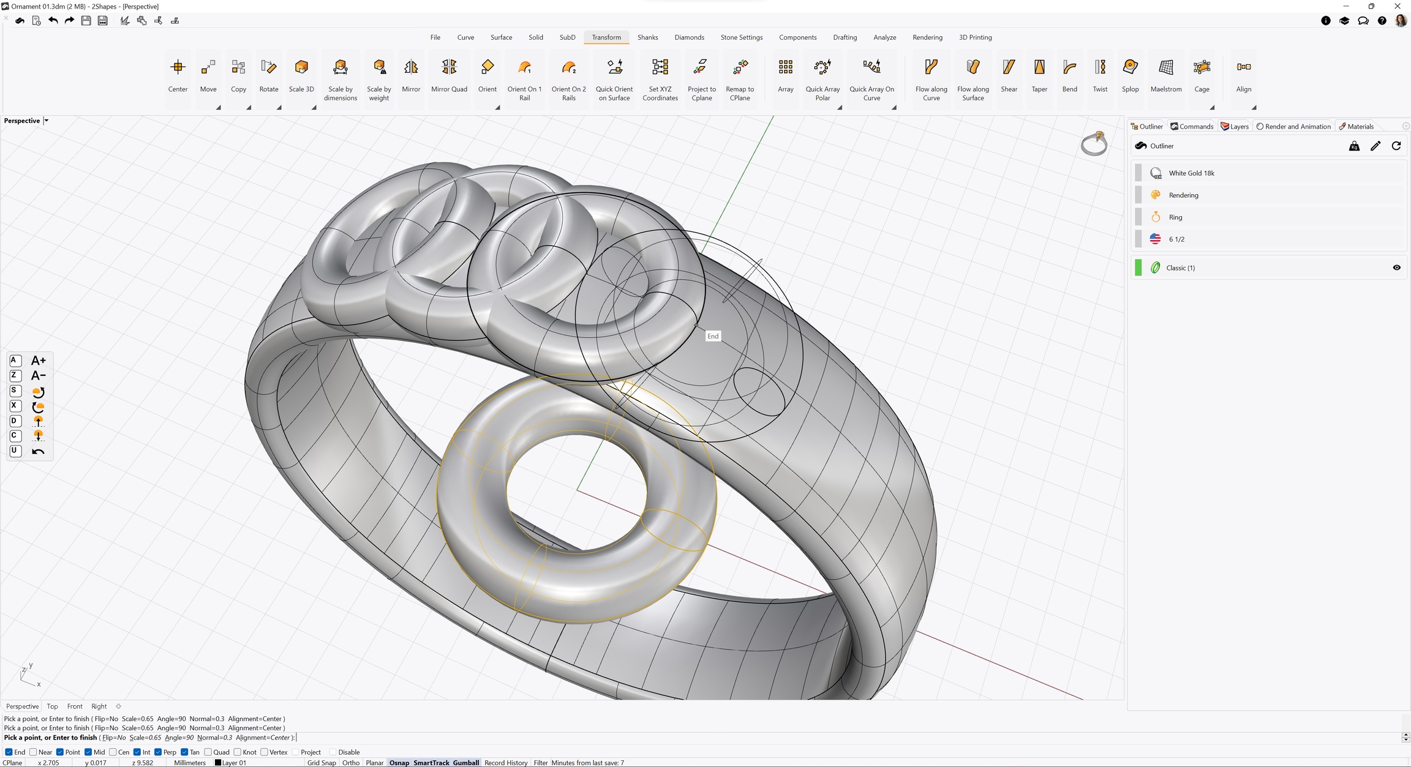The image size is (1411, 767).
Task: Open the Perspective viewport dropdown arrow
Action: click(x=47, y=121)
